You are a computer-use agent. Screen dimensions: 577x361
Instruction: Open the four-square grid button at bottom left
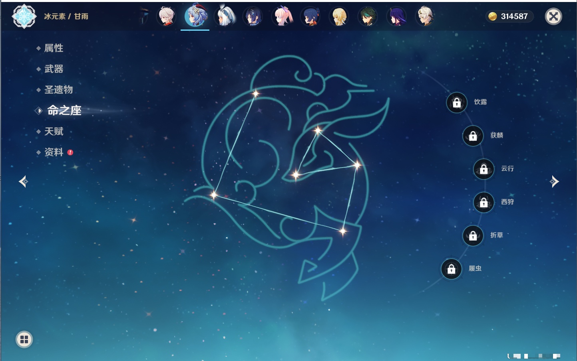point(24,339)
